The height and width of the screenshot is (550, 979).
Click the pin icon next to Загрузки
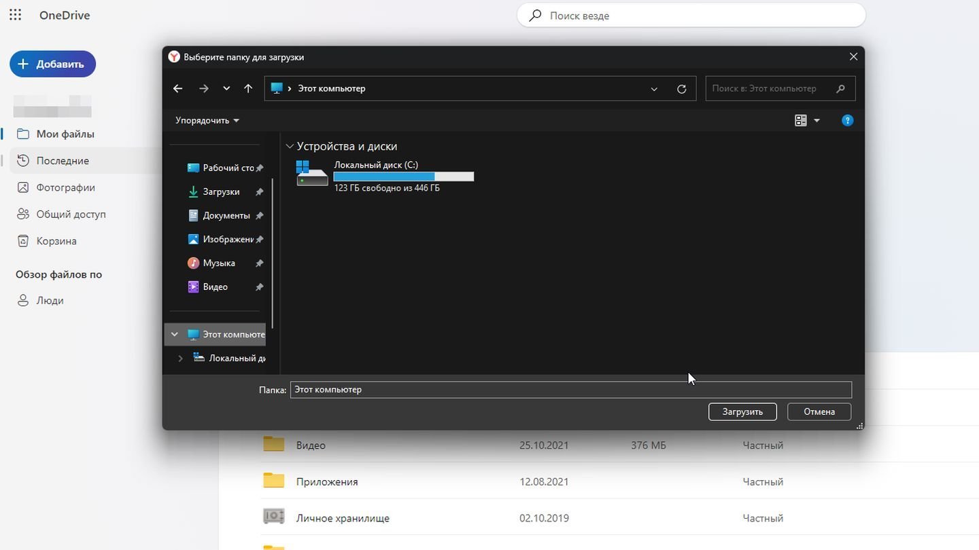point(259,192)
